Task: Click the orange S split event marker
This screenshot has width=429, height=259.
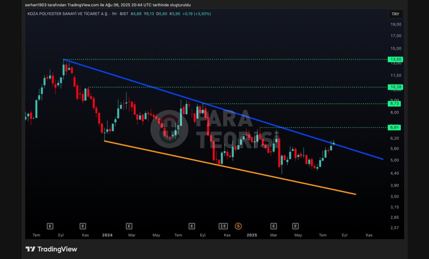Action: [x=238, y=226]
